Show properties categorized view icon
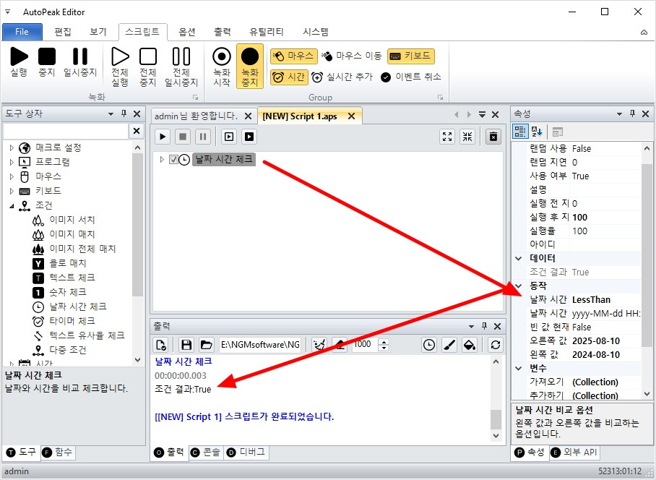This screenshot has height=480, width=656. (x=520, y=132)
